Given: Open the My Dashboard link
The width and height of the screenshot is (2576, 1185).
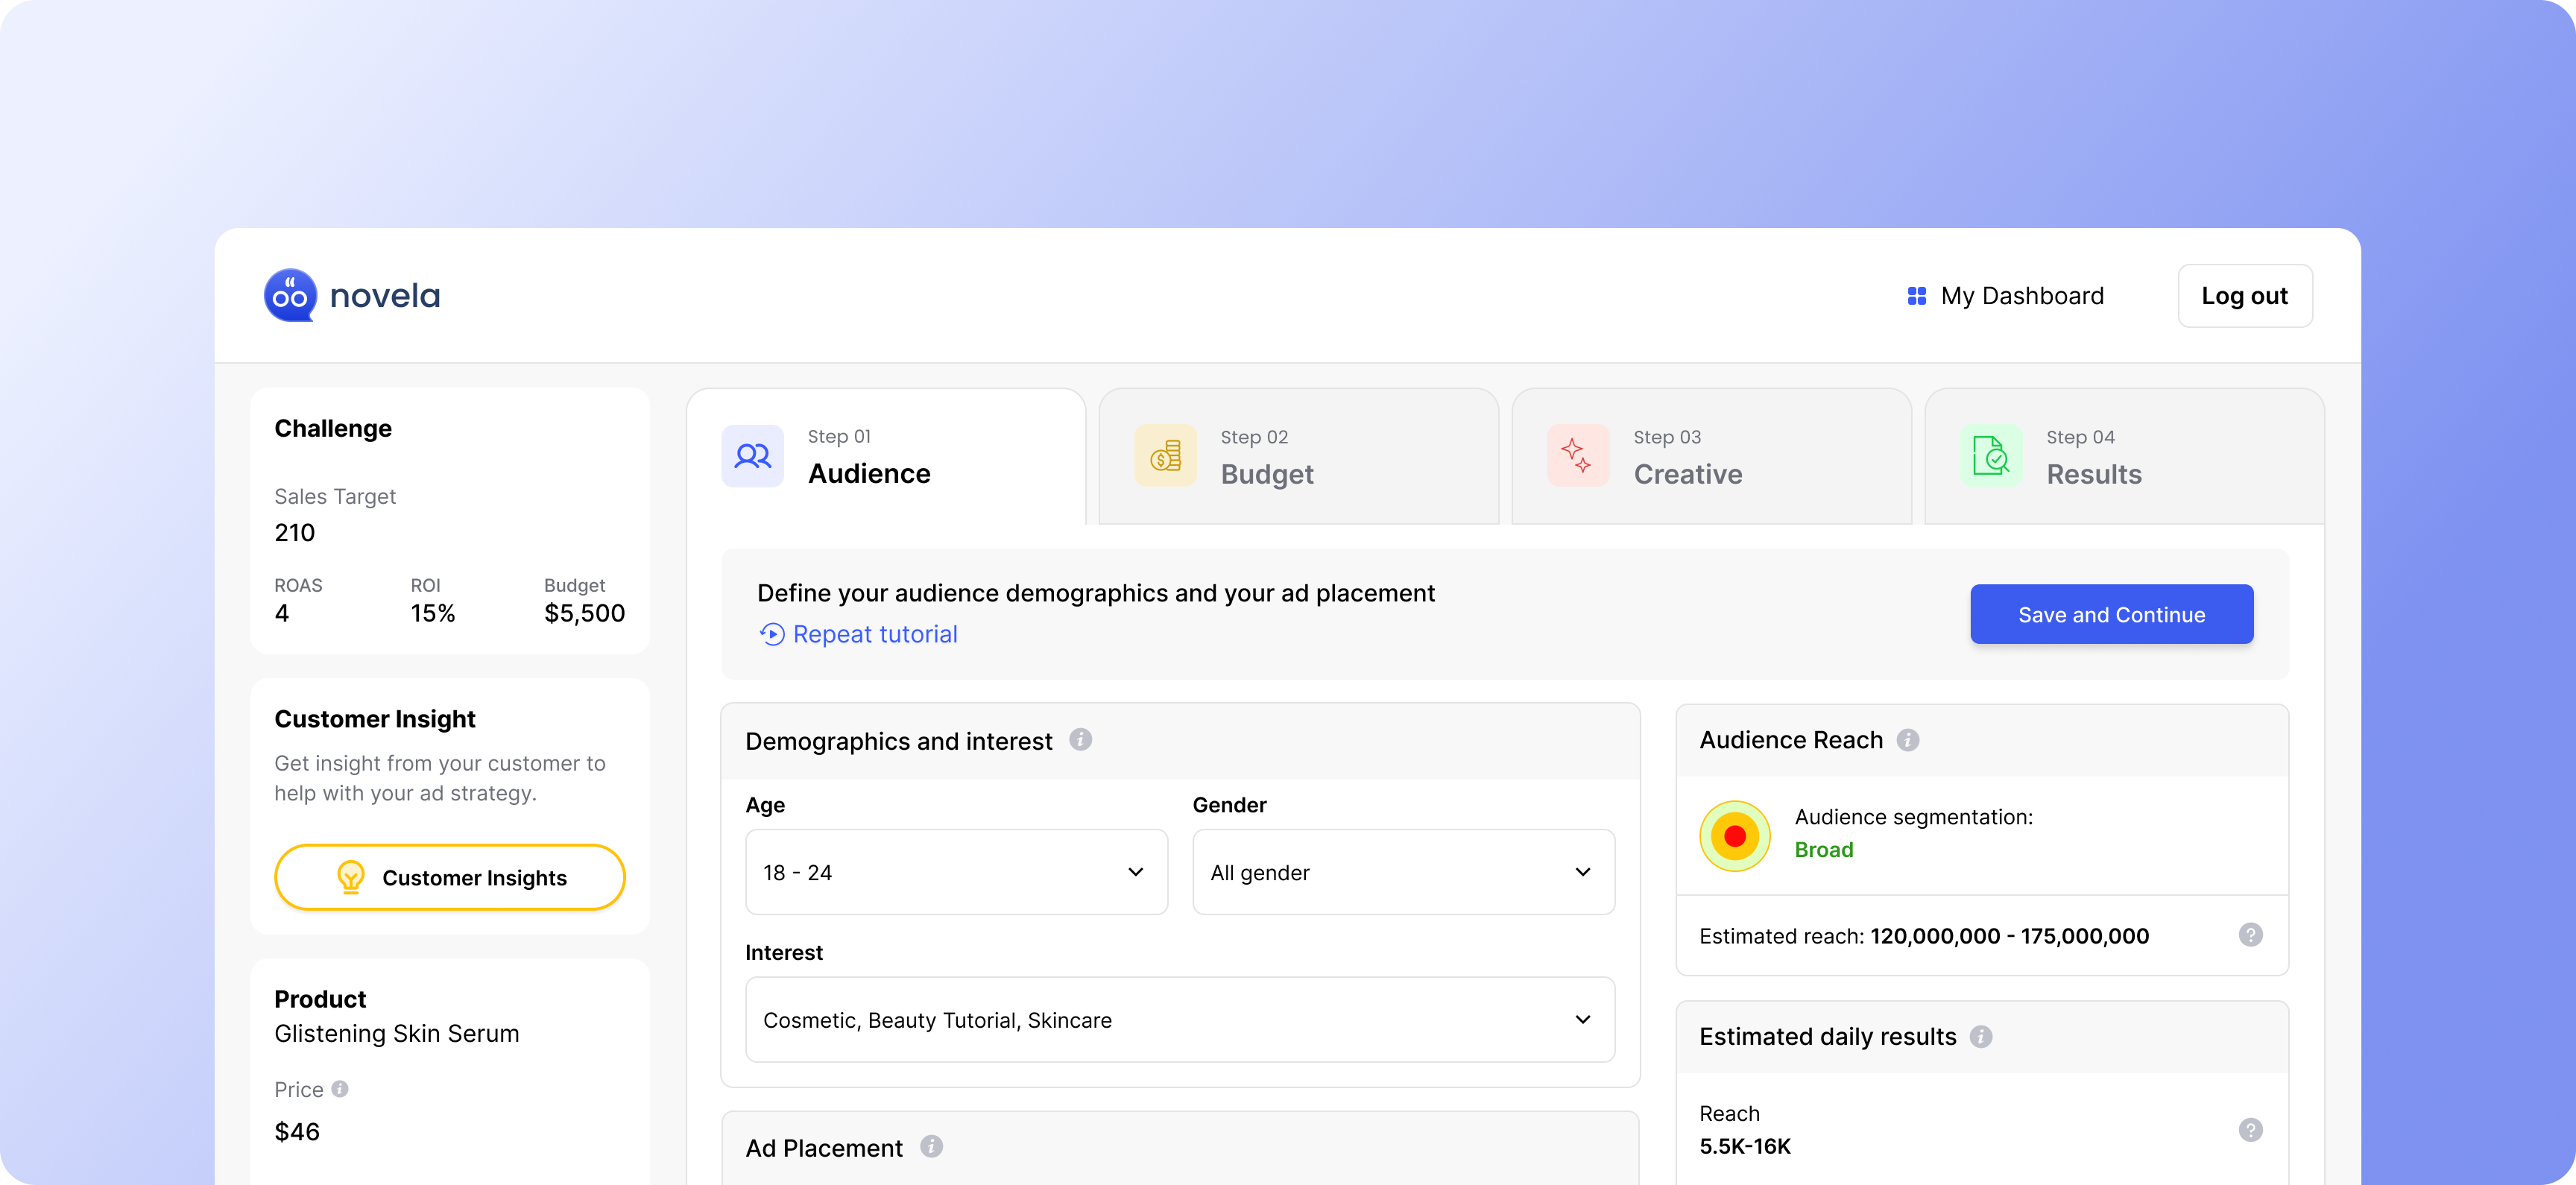Looking at the screenshot, I should [2005, 296].
